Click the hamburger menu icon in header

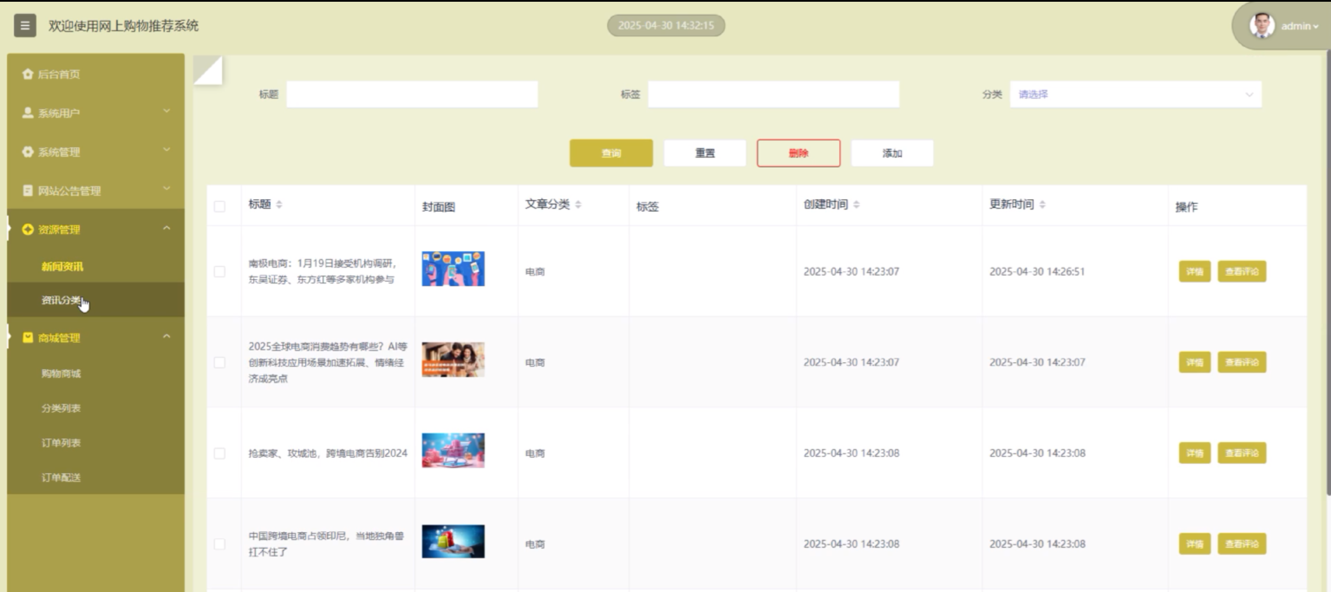tap(25, 25)
